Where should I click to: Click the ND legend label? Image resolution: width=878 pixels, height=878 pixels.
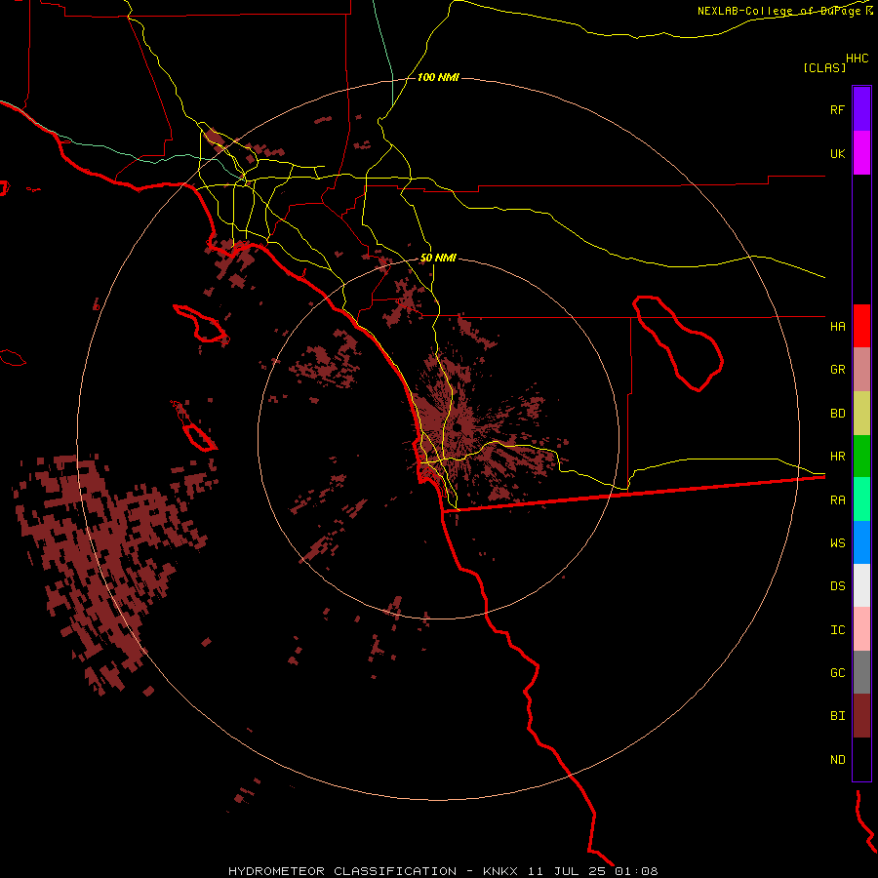837,760
